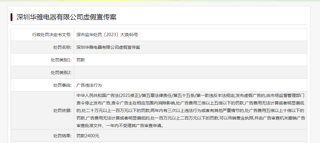Select the 处罚事由: label
This screenshot has width=320, height=143.
tap(62, 85)
